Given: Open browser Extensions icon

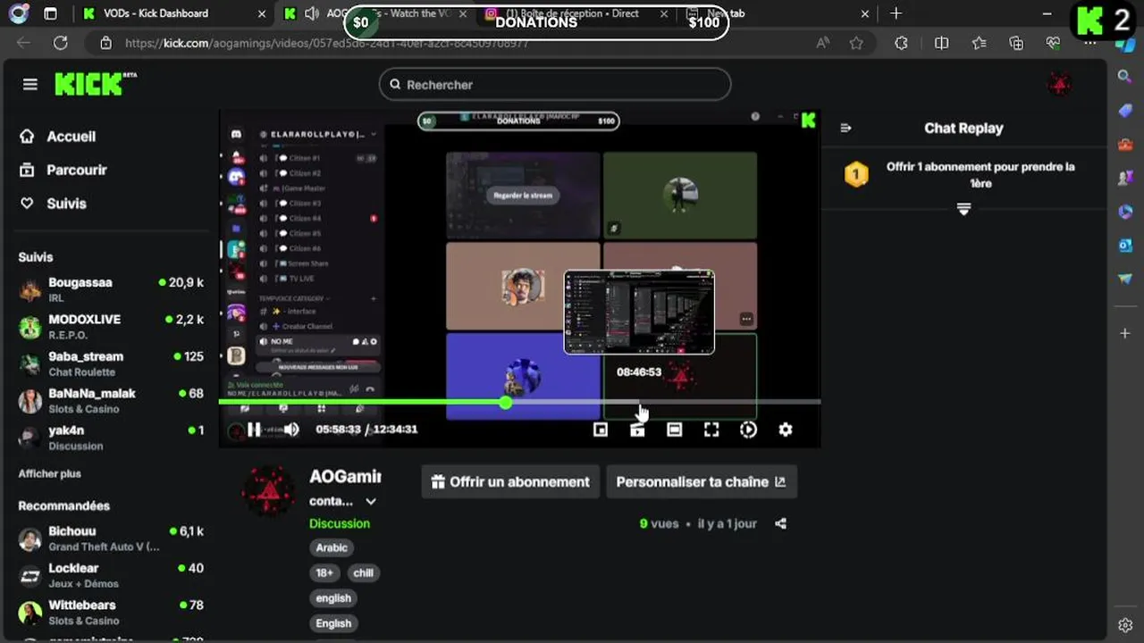Looking at the screenshot, I should click(901, 43).
